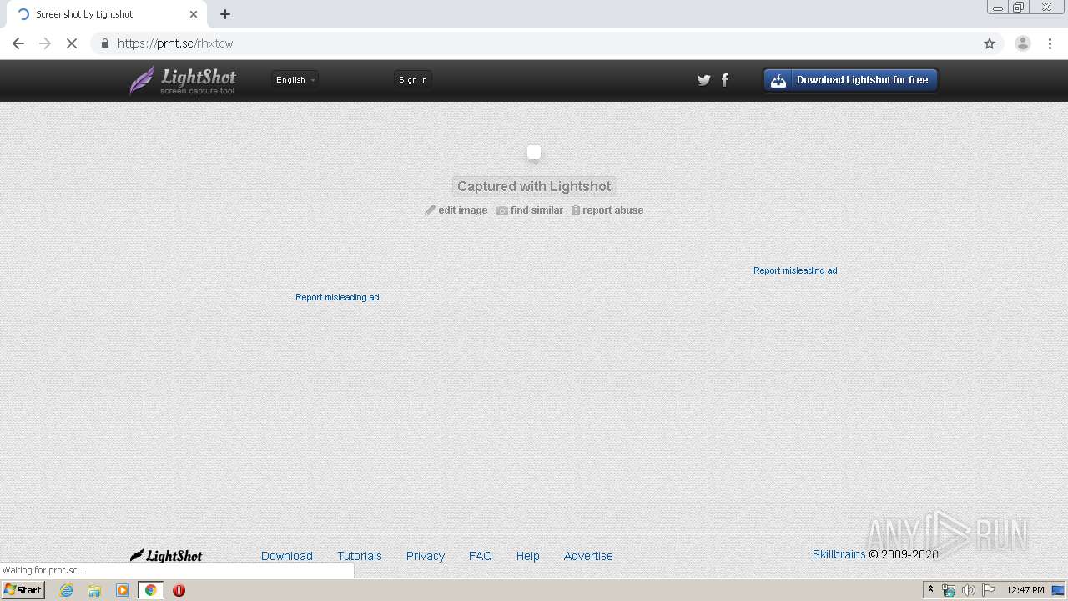Click the broken image placeholder above caption
Image resolution: width=1068 pixels, height=601 pixels.
point(534,153)
